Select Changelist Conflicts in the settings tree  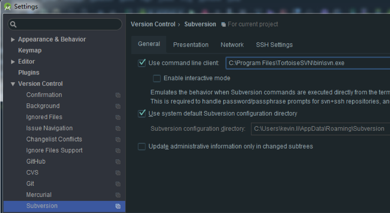click(x=54, y=139)
